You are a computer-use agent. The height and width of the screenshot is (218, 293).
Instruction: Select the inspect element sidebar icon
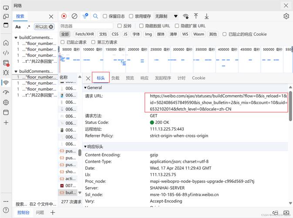[x=6, y=8]
